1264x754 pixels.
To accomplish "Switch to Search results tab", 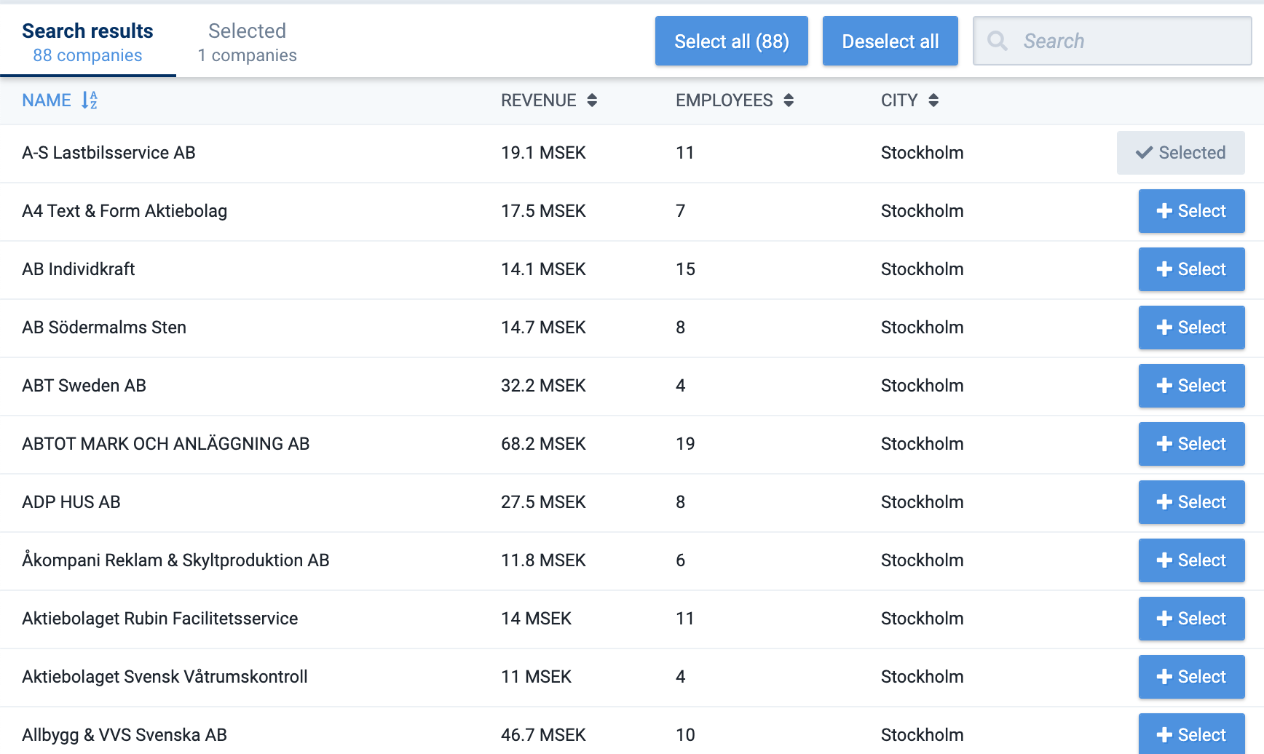I will click(x=87, y=42).
